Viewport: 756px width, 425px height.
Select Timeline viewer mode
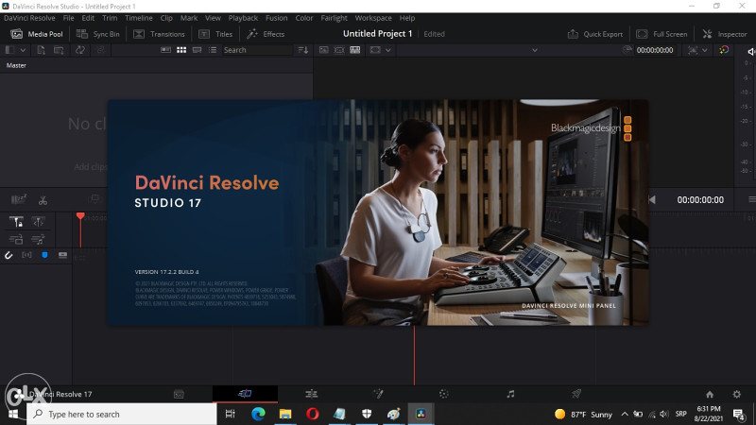click(355, 50)
